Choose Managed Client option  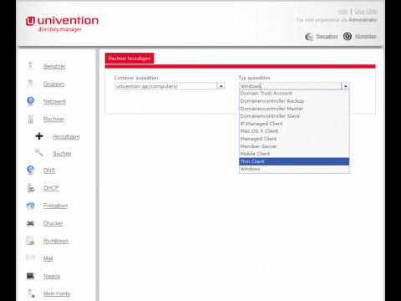pos(294,139)
